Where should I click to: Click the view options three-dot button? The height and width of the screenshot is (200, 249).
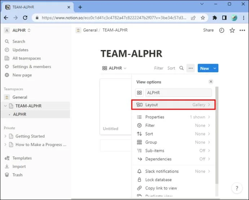[x=191, y=68]
